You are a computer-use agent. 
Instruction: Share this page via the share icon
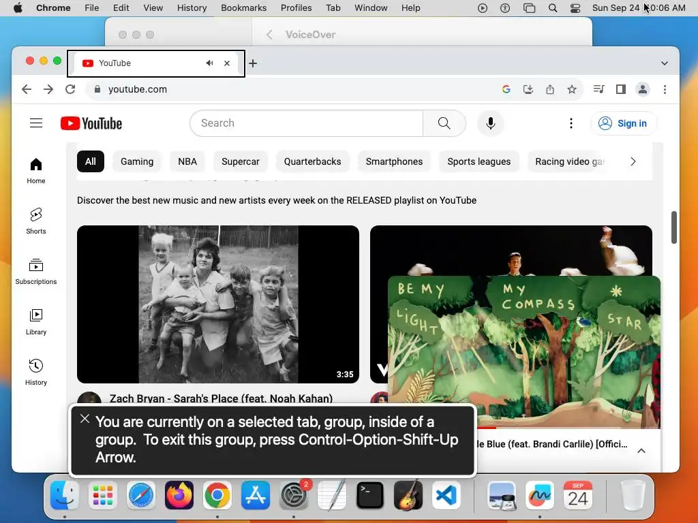550,89
